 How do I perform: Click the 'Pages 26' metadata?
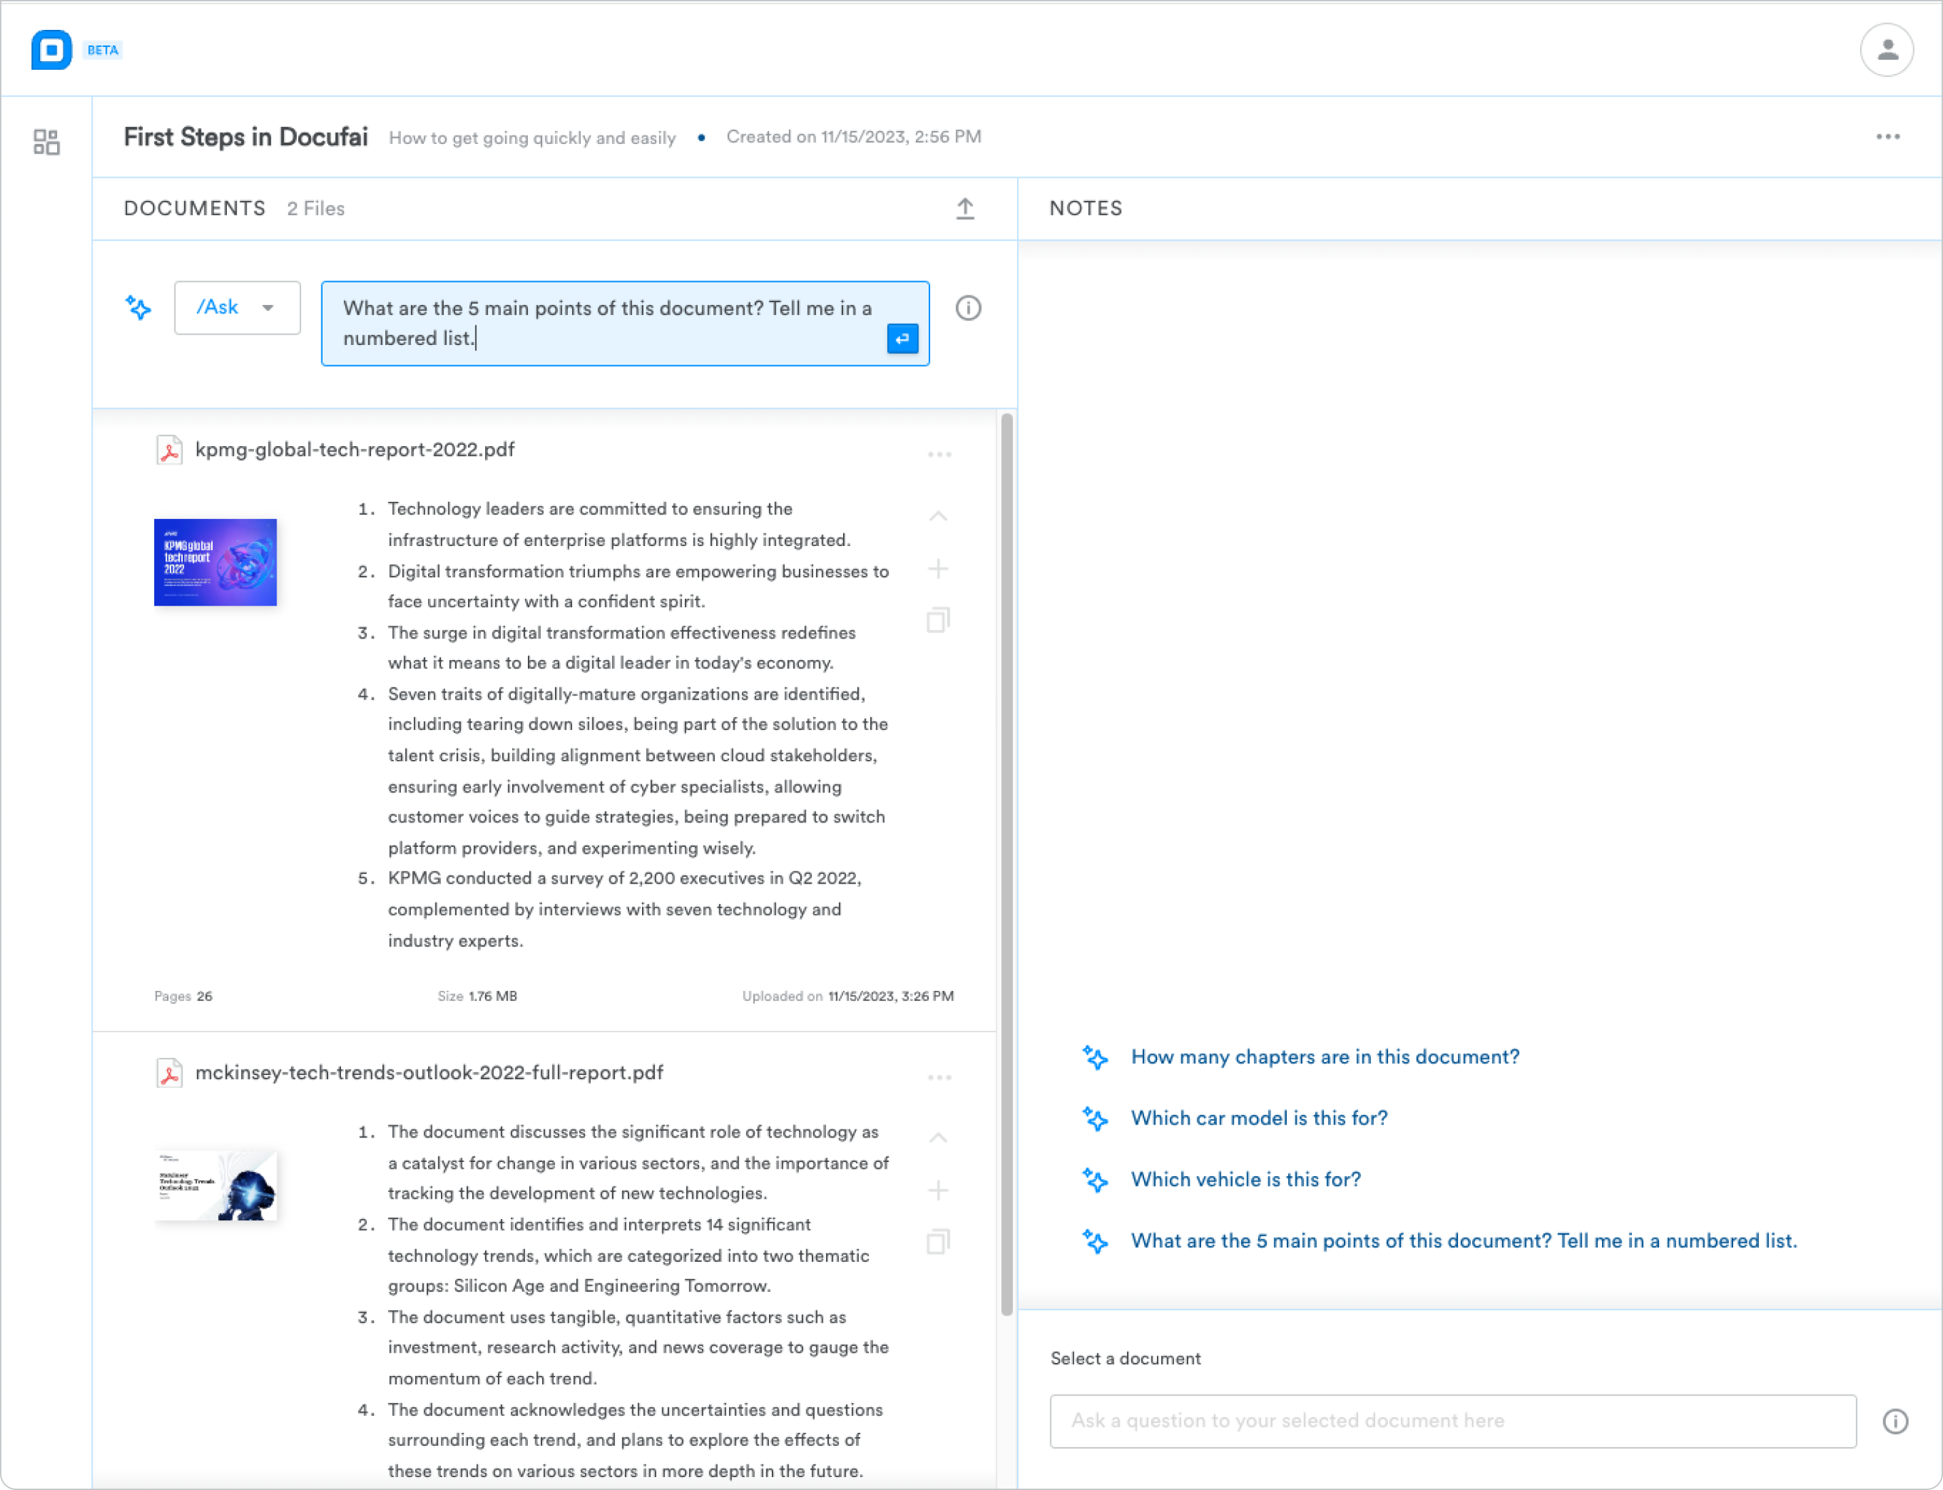click(x=183, y=996)
